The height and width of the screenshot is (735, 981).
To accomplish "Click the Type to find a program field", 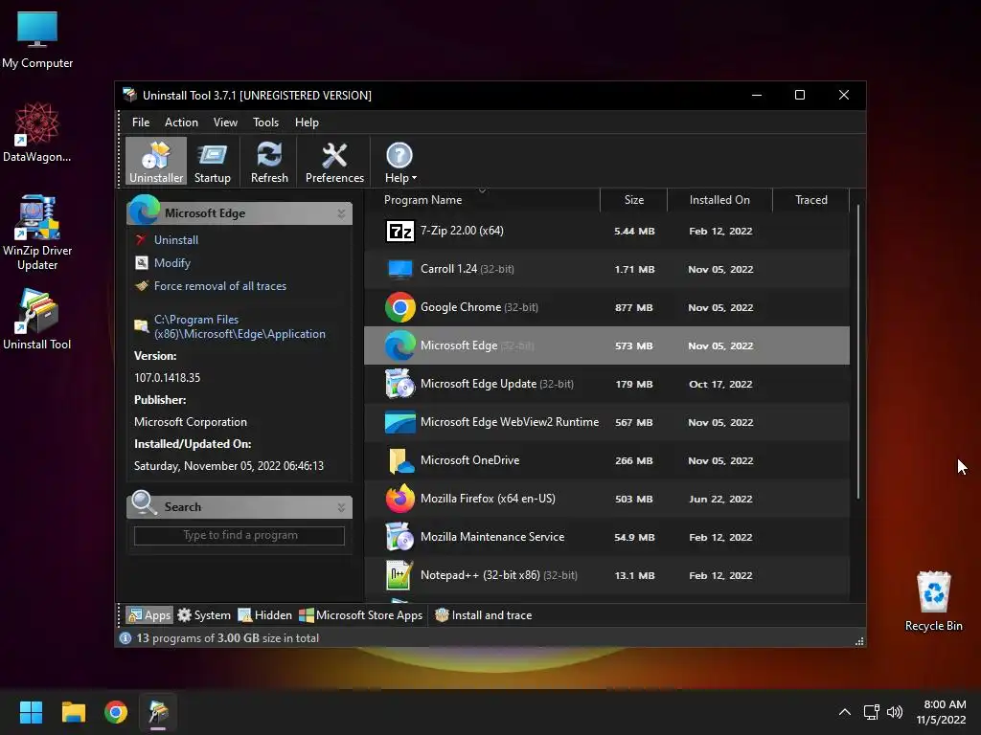I will [239, 536].
